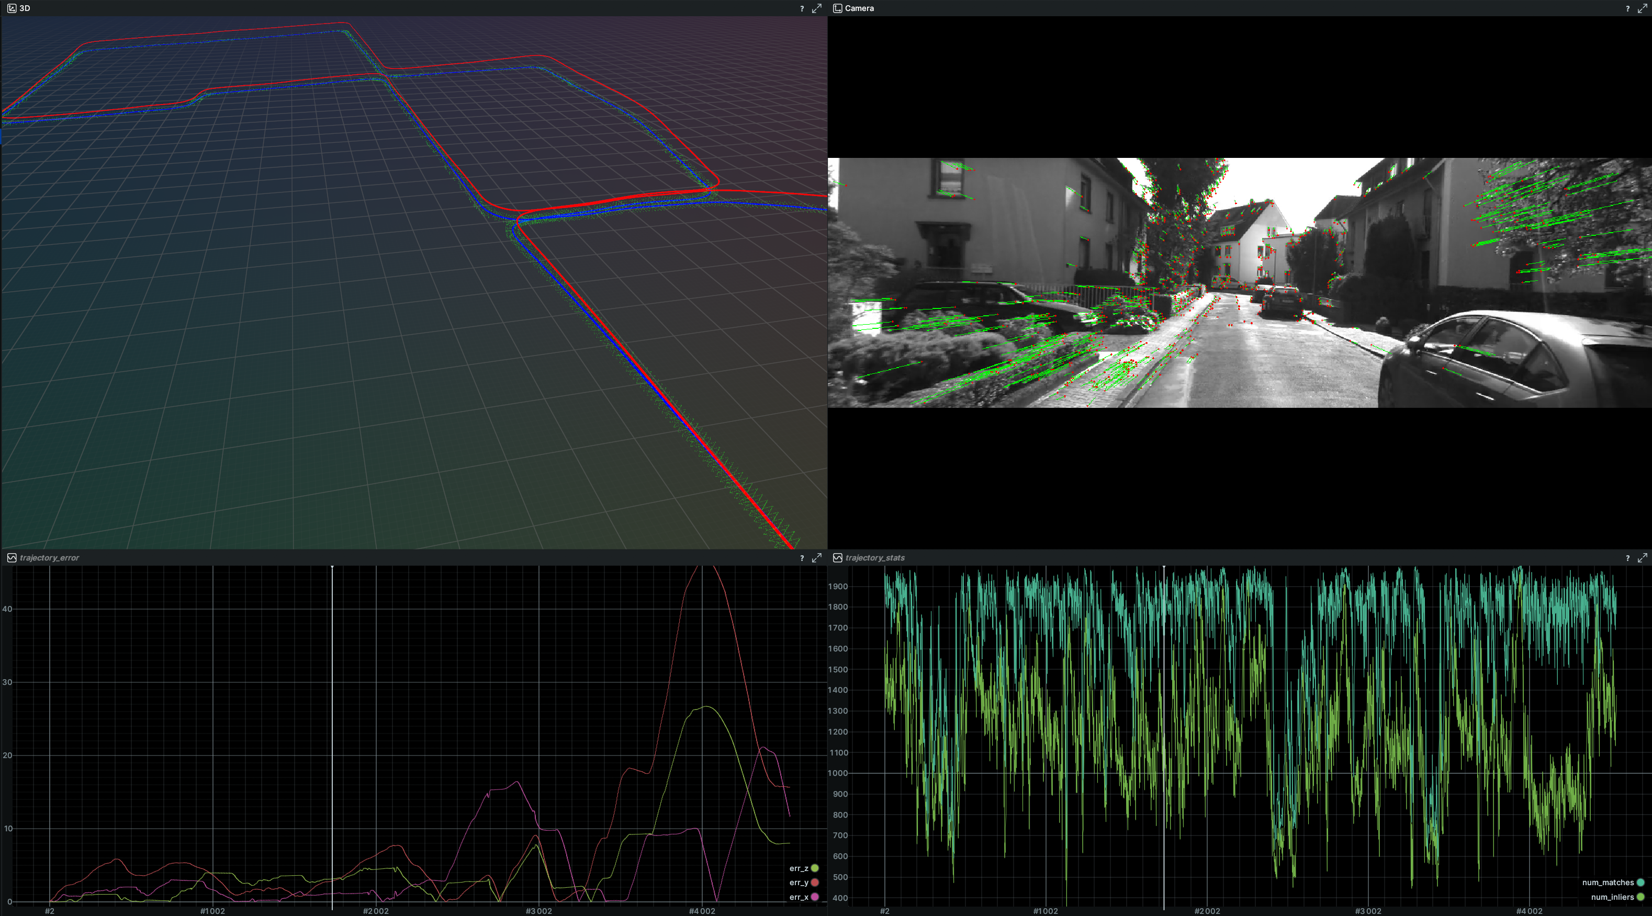Click the 30 y-axis label in trajectory_error
1652x916 pixels.
[x=7, y=682]
